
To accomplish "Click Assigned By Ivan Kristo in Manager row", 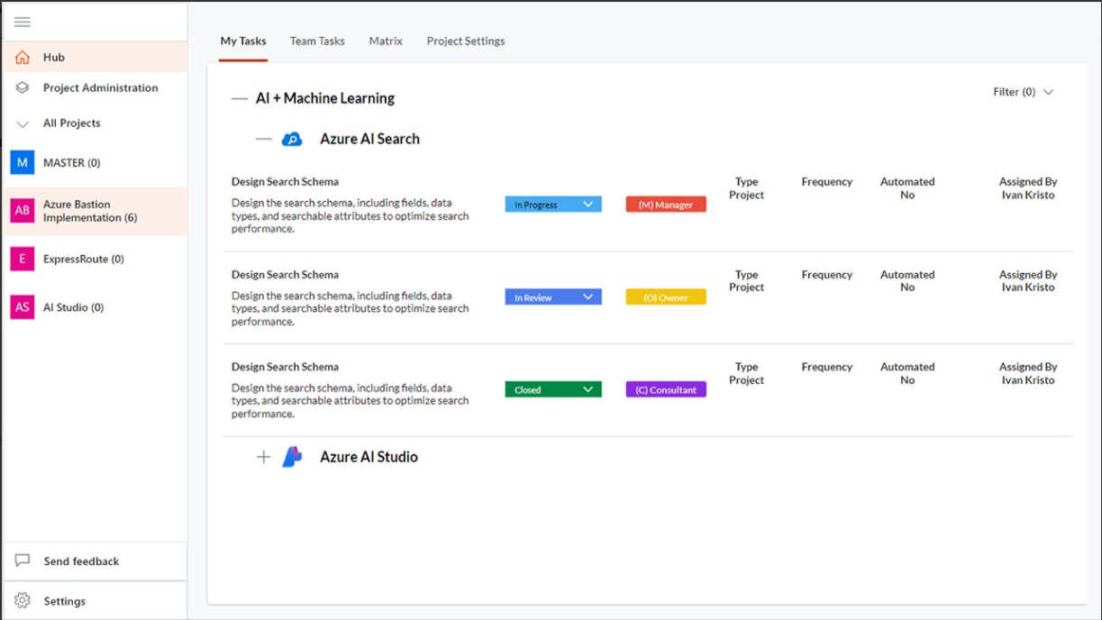I will 1028,188.
